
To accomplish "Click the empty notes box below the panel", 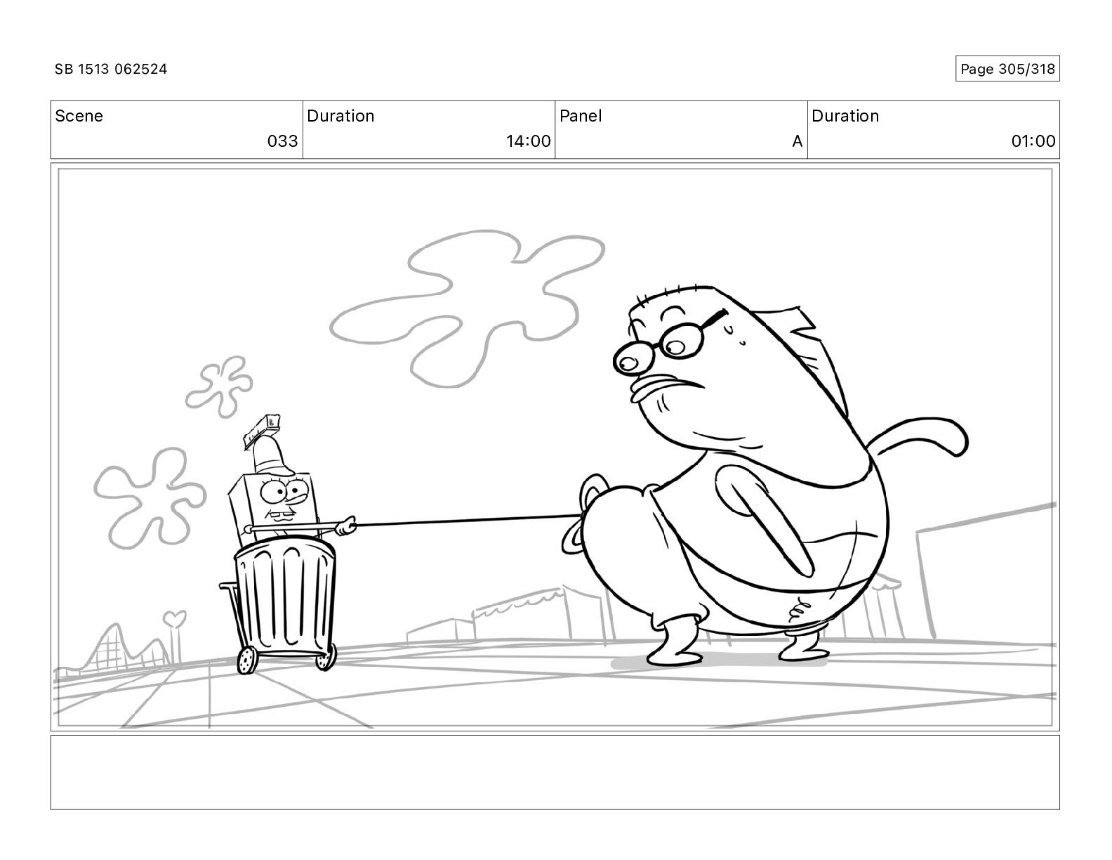I will 555,772.
